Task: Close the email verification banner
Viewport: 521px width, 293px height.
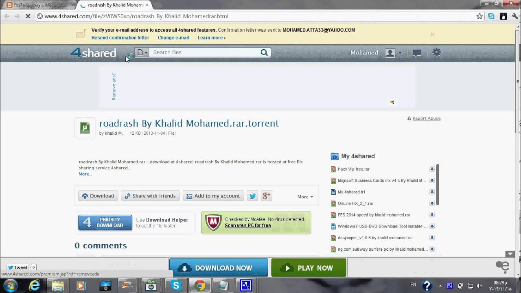Action: pyautogui.click(x=432, y=35)
